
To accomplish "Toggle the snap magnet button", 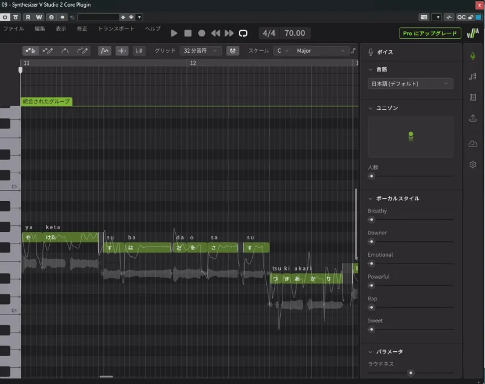I will 233,51.
